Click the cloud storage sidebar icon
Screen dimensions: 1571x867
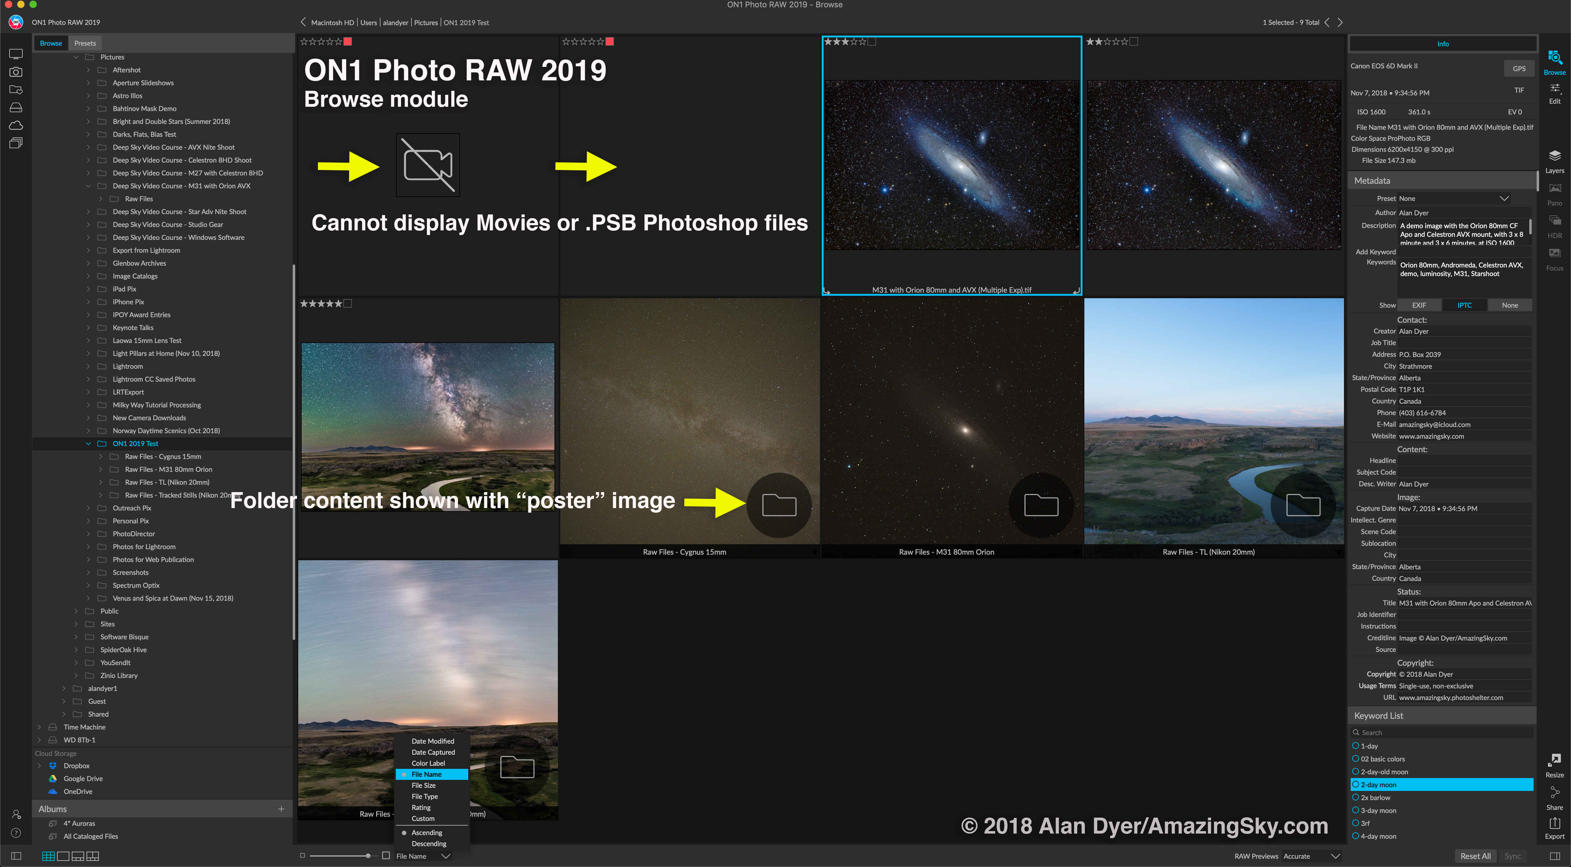[16, 125]
